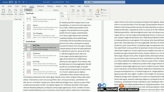Open the File tab
This screenshot has width=164, height=92.
coord(3,6)
